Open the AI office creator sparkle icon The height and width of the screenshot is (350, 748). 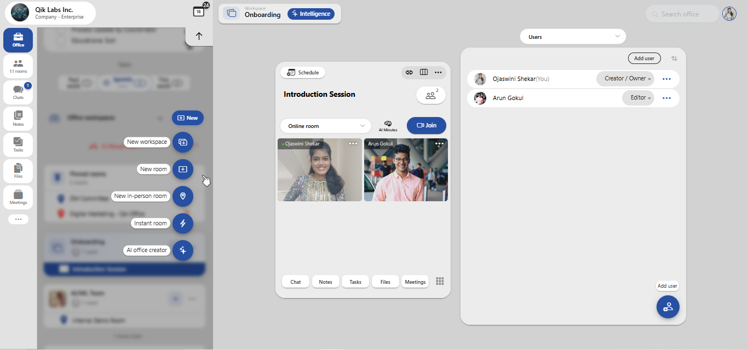coord(183,250)
